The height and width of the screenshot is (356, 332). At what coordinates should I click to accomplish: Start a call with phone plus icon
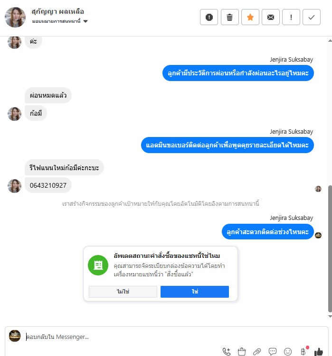227,352
